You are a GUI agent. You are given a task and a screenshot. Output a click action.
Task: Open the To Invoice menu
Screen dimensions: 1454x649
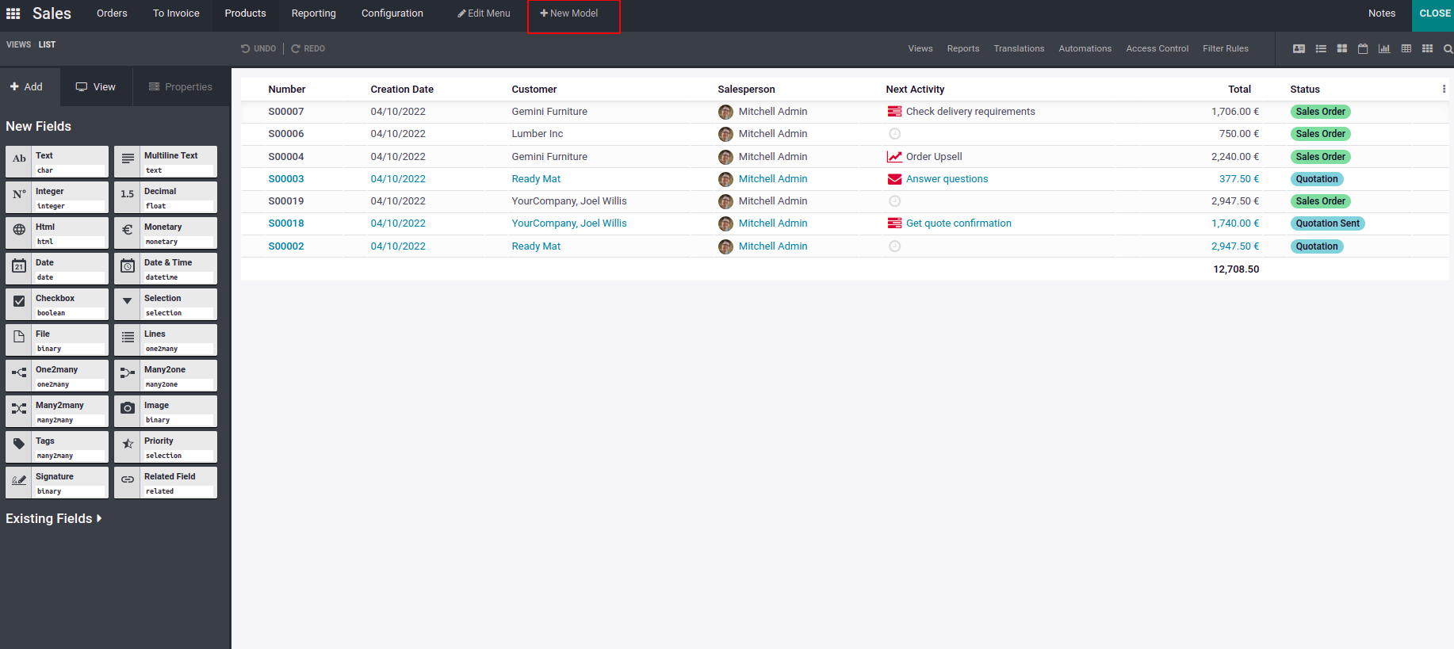point(176,13)
